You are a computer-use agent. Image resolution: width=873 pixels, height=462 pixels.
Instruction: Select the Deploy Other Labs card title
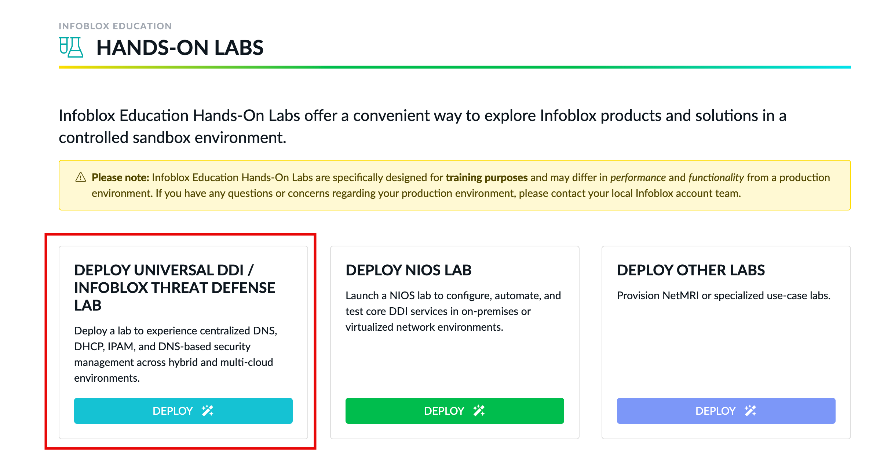coord(691,270)
